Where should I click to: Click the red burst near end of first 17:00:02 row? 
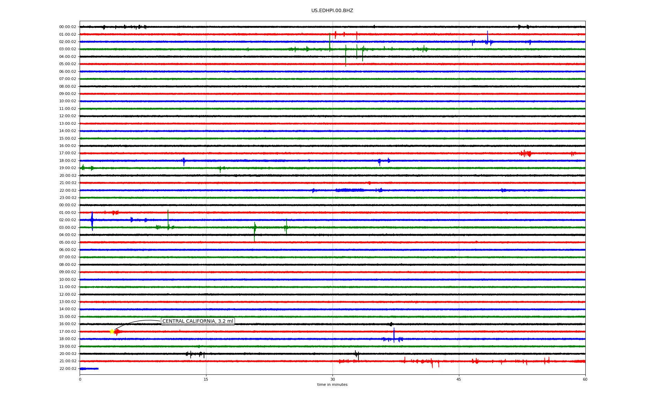(x=525, y=153)
